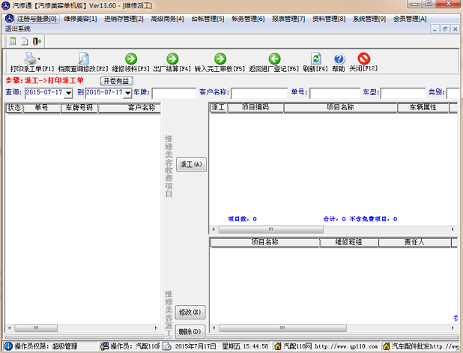Click the app logo icon beside 注册与登录

(9, 19)
